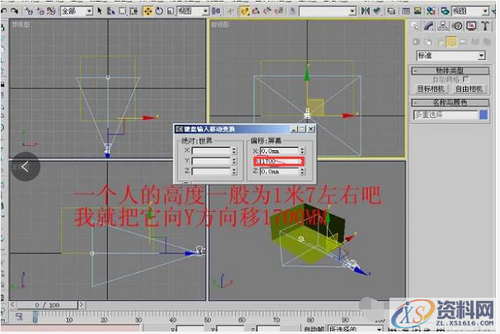Toggle window/crossing selection mode
Screen dimensions: 500x334
click(134, 12)
